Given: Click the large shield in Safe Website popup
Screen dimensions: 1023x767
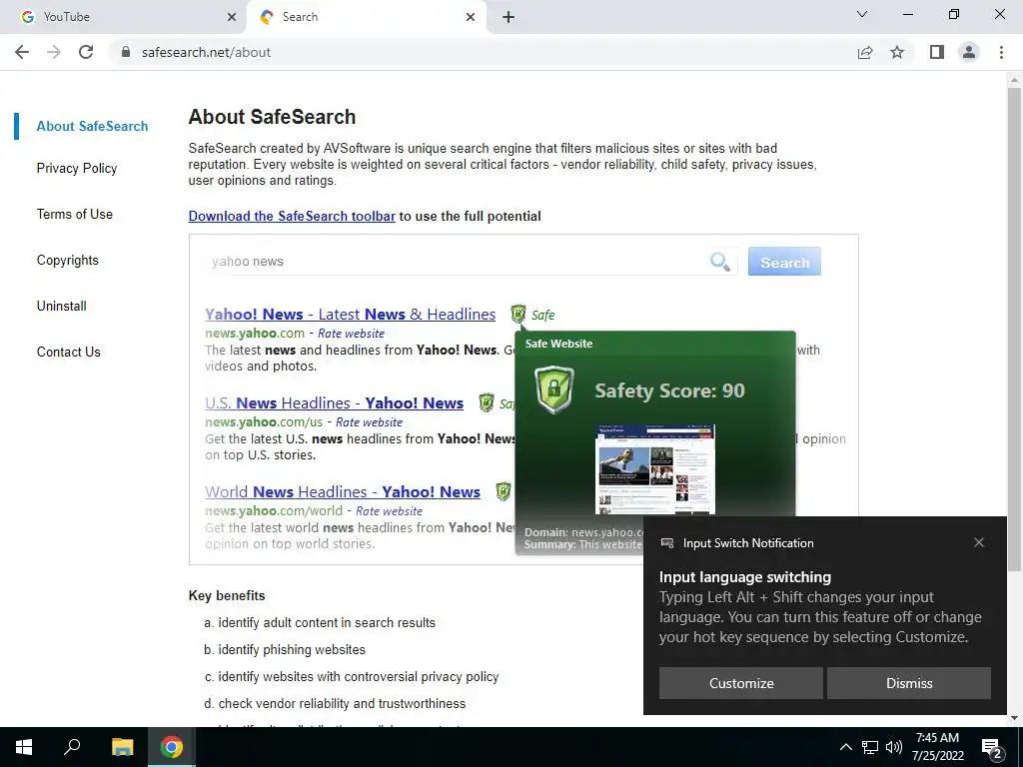Looking at the screenshot, I should 553,389.
